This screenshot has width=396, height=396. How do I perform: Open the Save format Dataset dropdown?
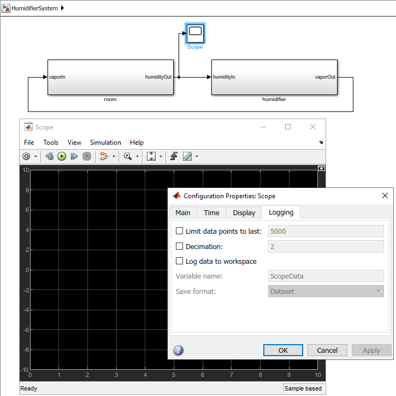[326, 291]
